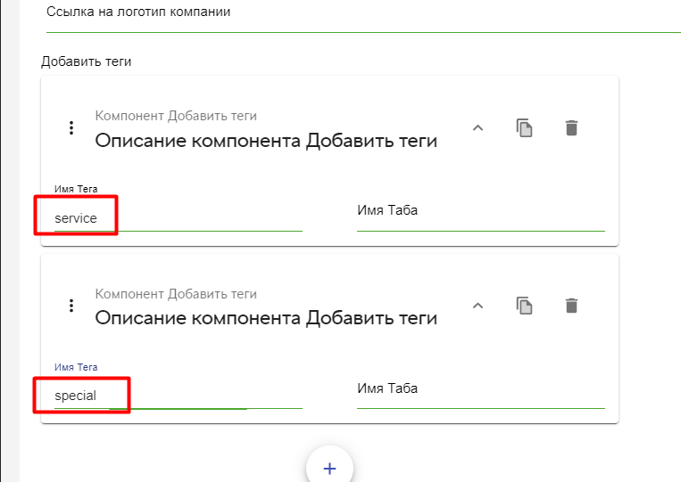Collapse the first tag component card

click(x=478, y=127)
